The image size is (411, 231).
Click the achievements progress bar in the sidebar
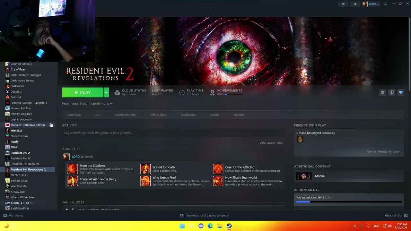click(349, 202)
